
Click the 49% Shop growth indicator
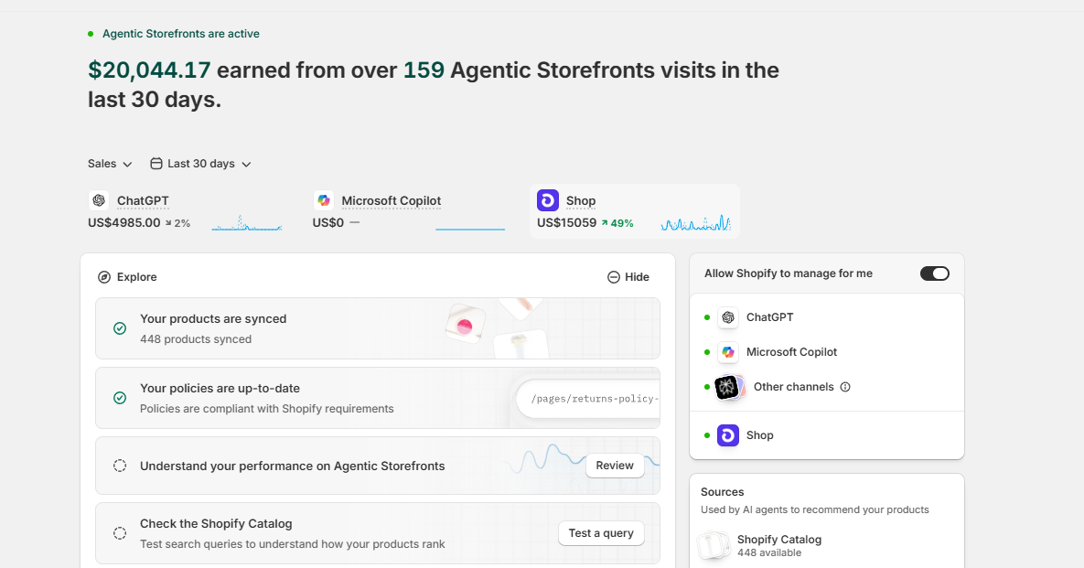pyautogui.click(x=617, y=223)
